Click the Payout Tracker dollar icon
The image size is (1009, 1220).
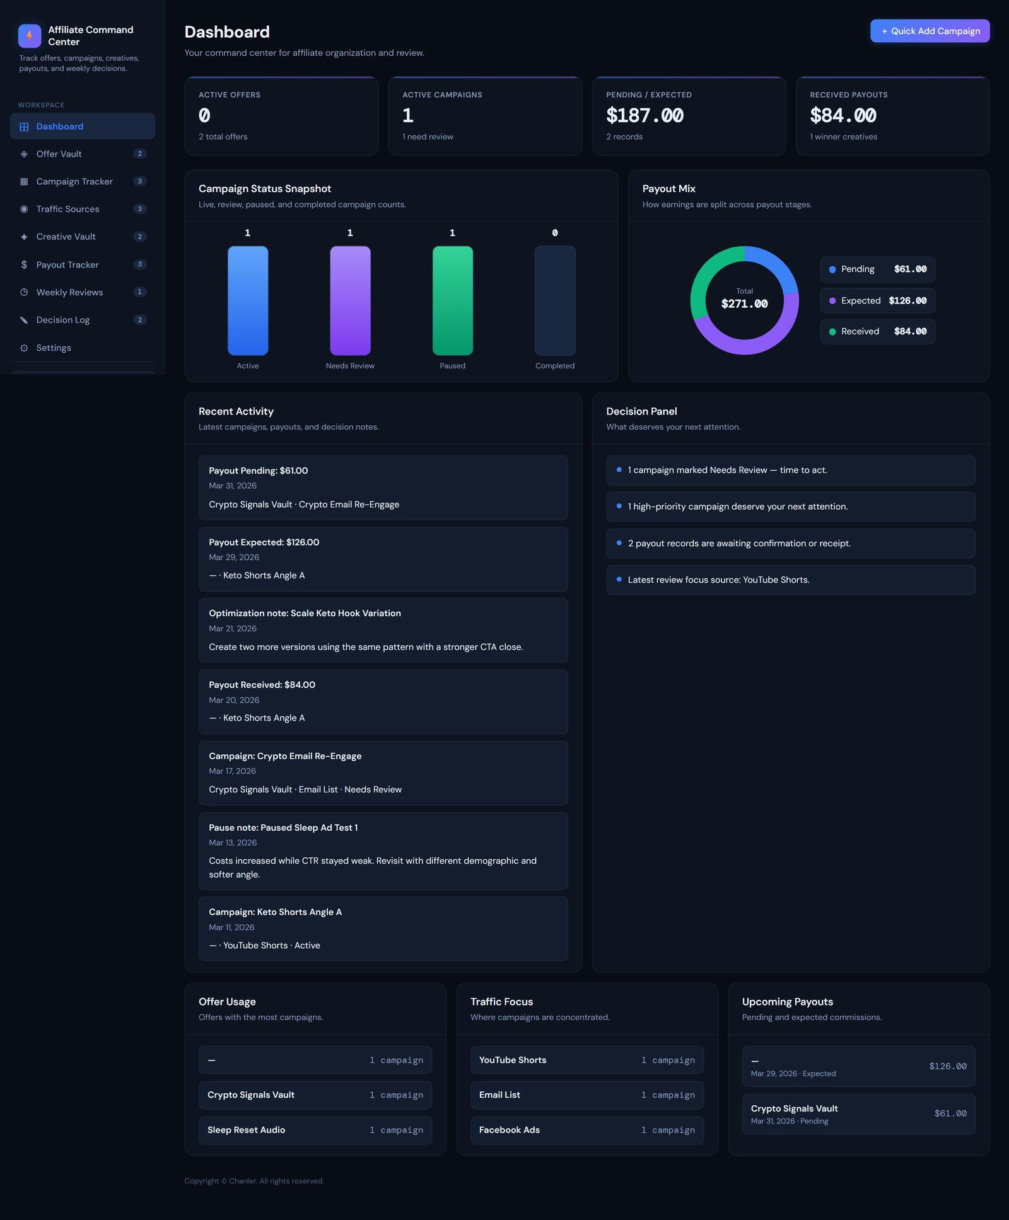point(24,264)
